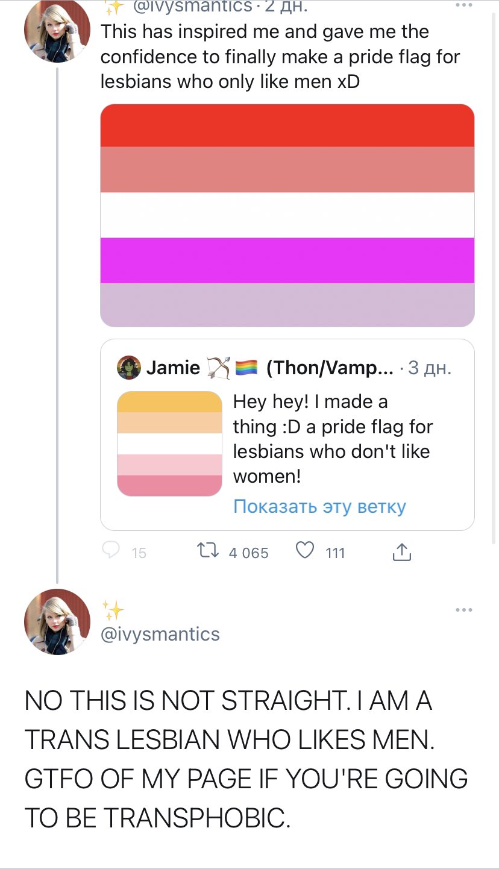Tap Jamie's small avatar in the quoted tweet
This screenshot has height=869, width=499.
click(x=128, y=368)
